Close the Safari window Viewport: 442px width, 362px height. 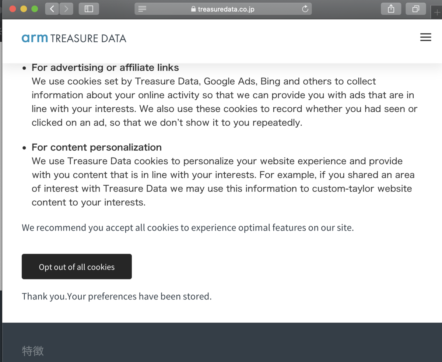tap(13, 9)
